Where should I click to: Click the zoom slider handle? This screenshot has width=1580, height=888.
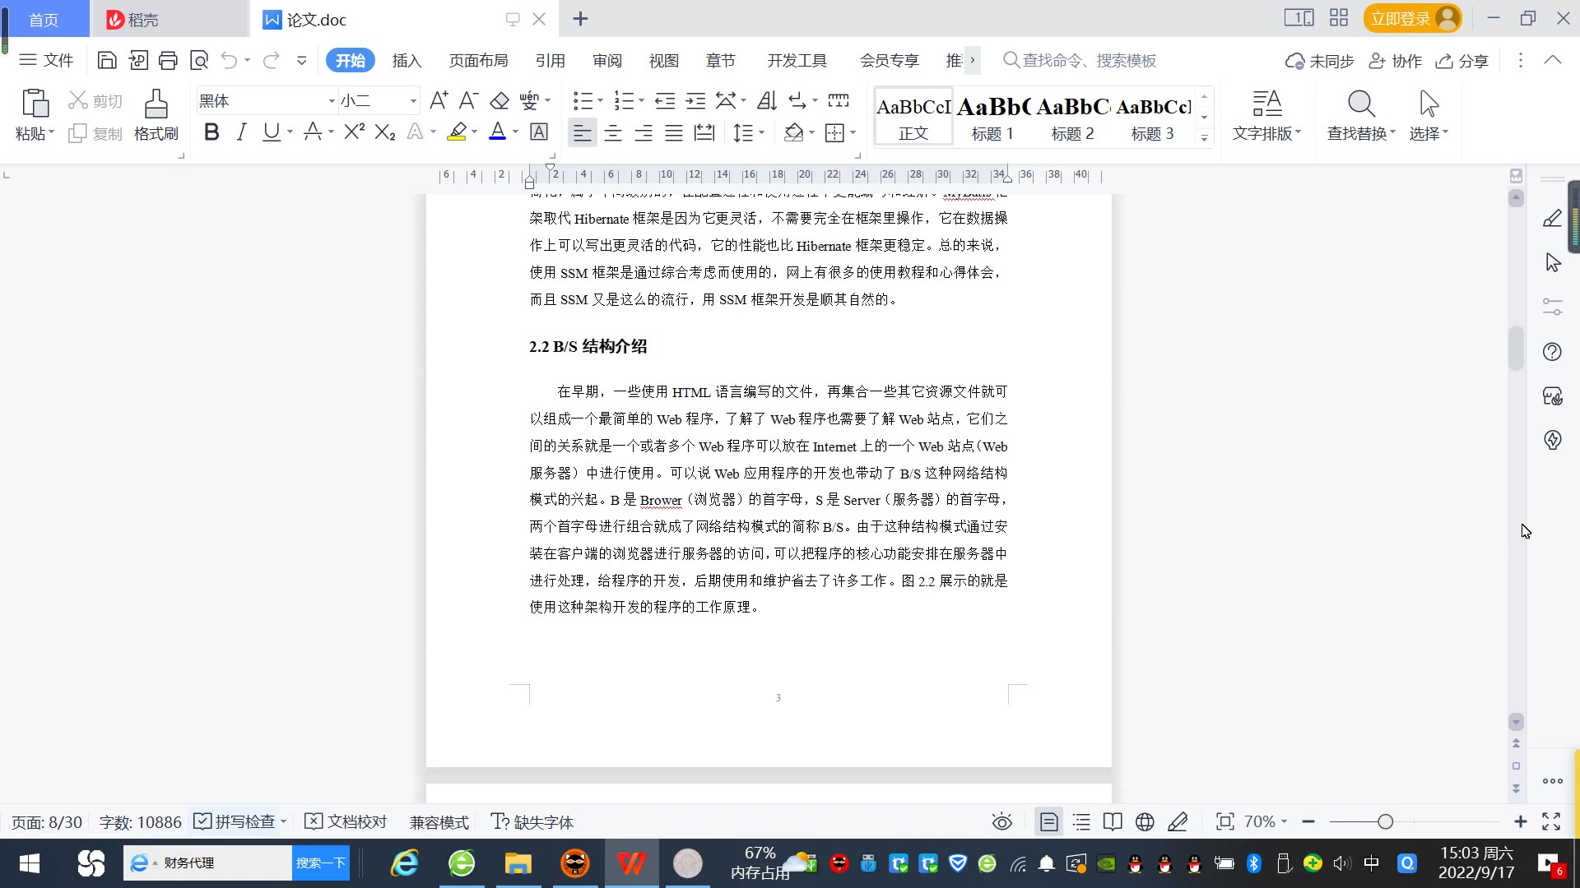[1385, 821]
